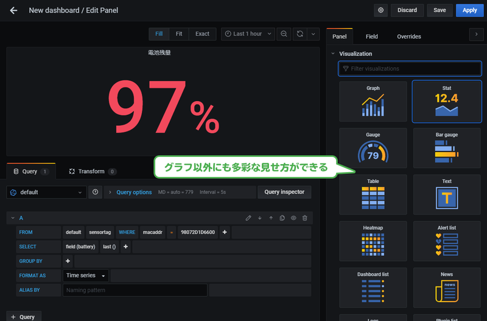The image size is (487, 321).
Task: Click the 電池残量 panel title
Action: coord(159,53)
